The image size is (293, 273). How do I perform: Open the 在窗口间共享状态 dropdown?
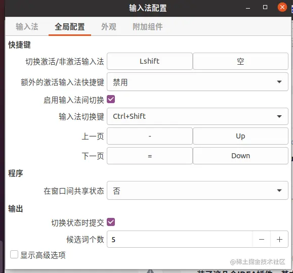(197, 191)
